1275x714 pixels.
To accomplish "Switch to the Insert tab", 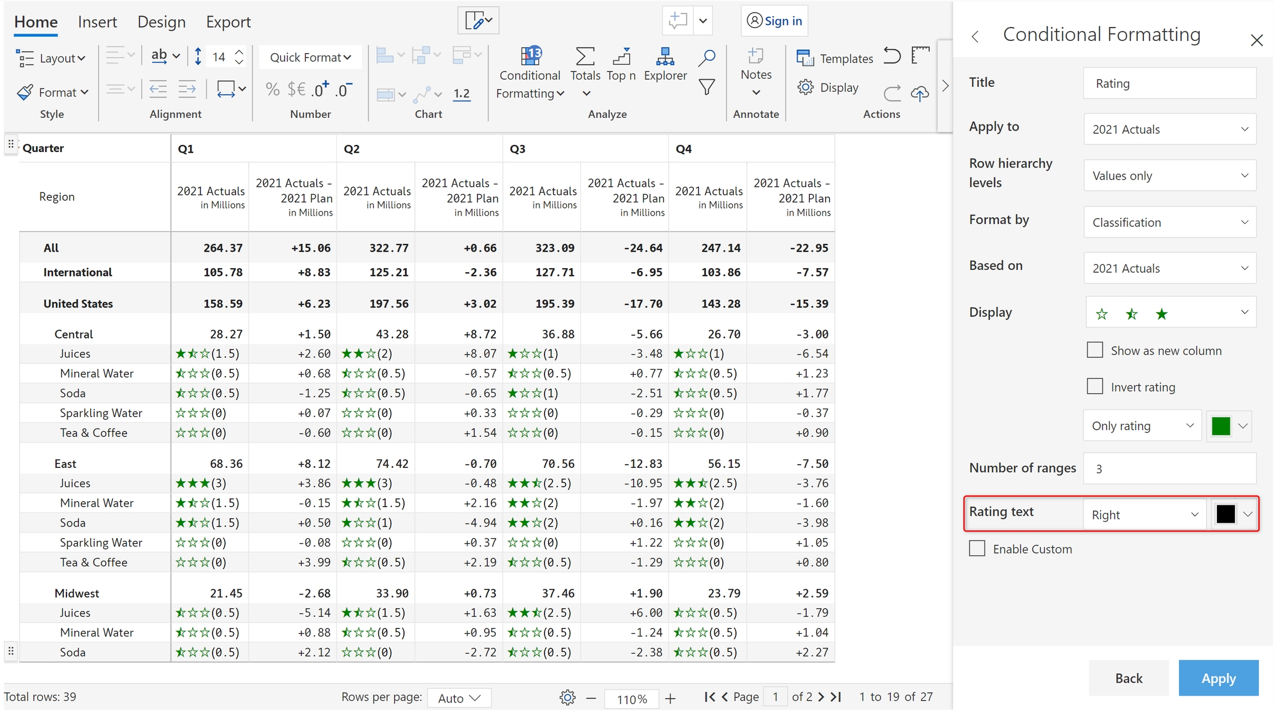I will [x=97, y=22].
